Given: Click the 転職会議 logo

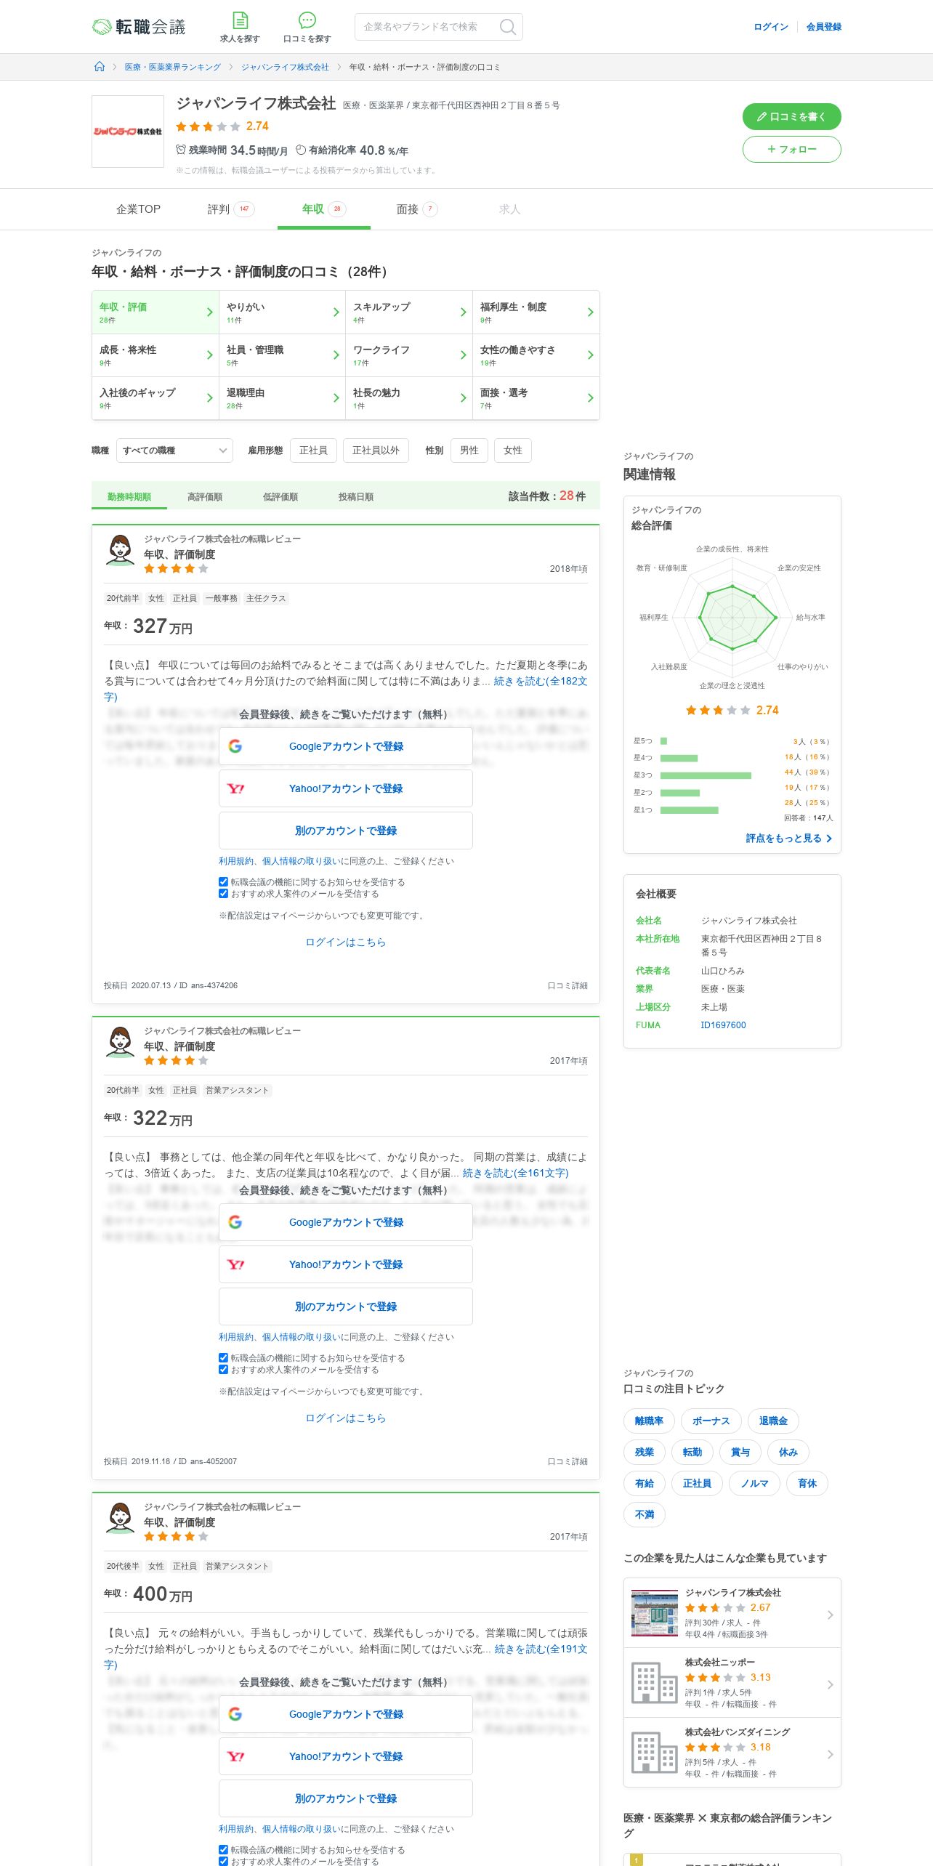Looking at the screenshot, I should 139,27.
